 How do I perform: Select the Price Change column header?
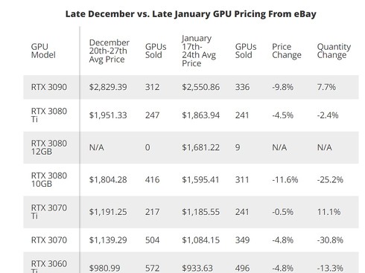click(287, 51)
